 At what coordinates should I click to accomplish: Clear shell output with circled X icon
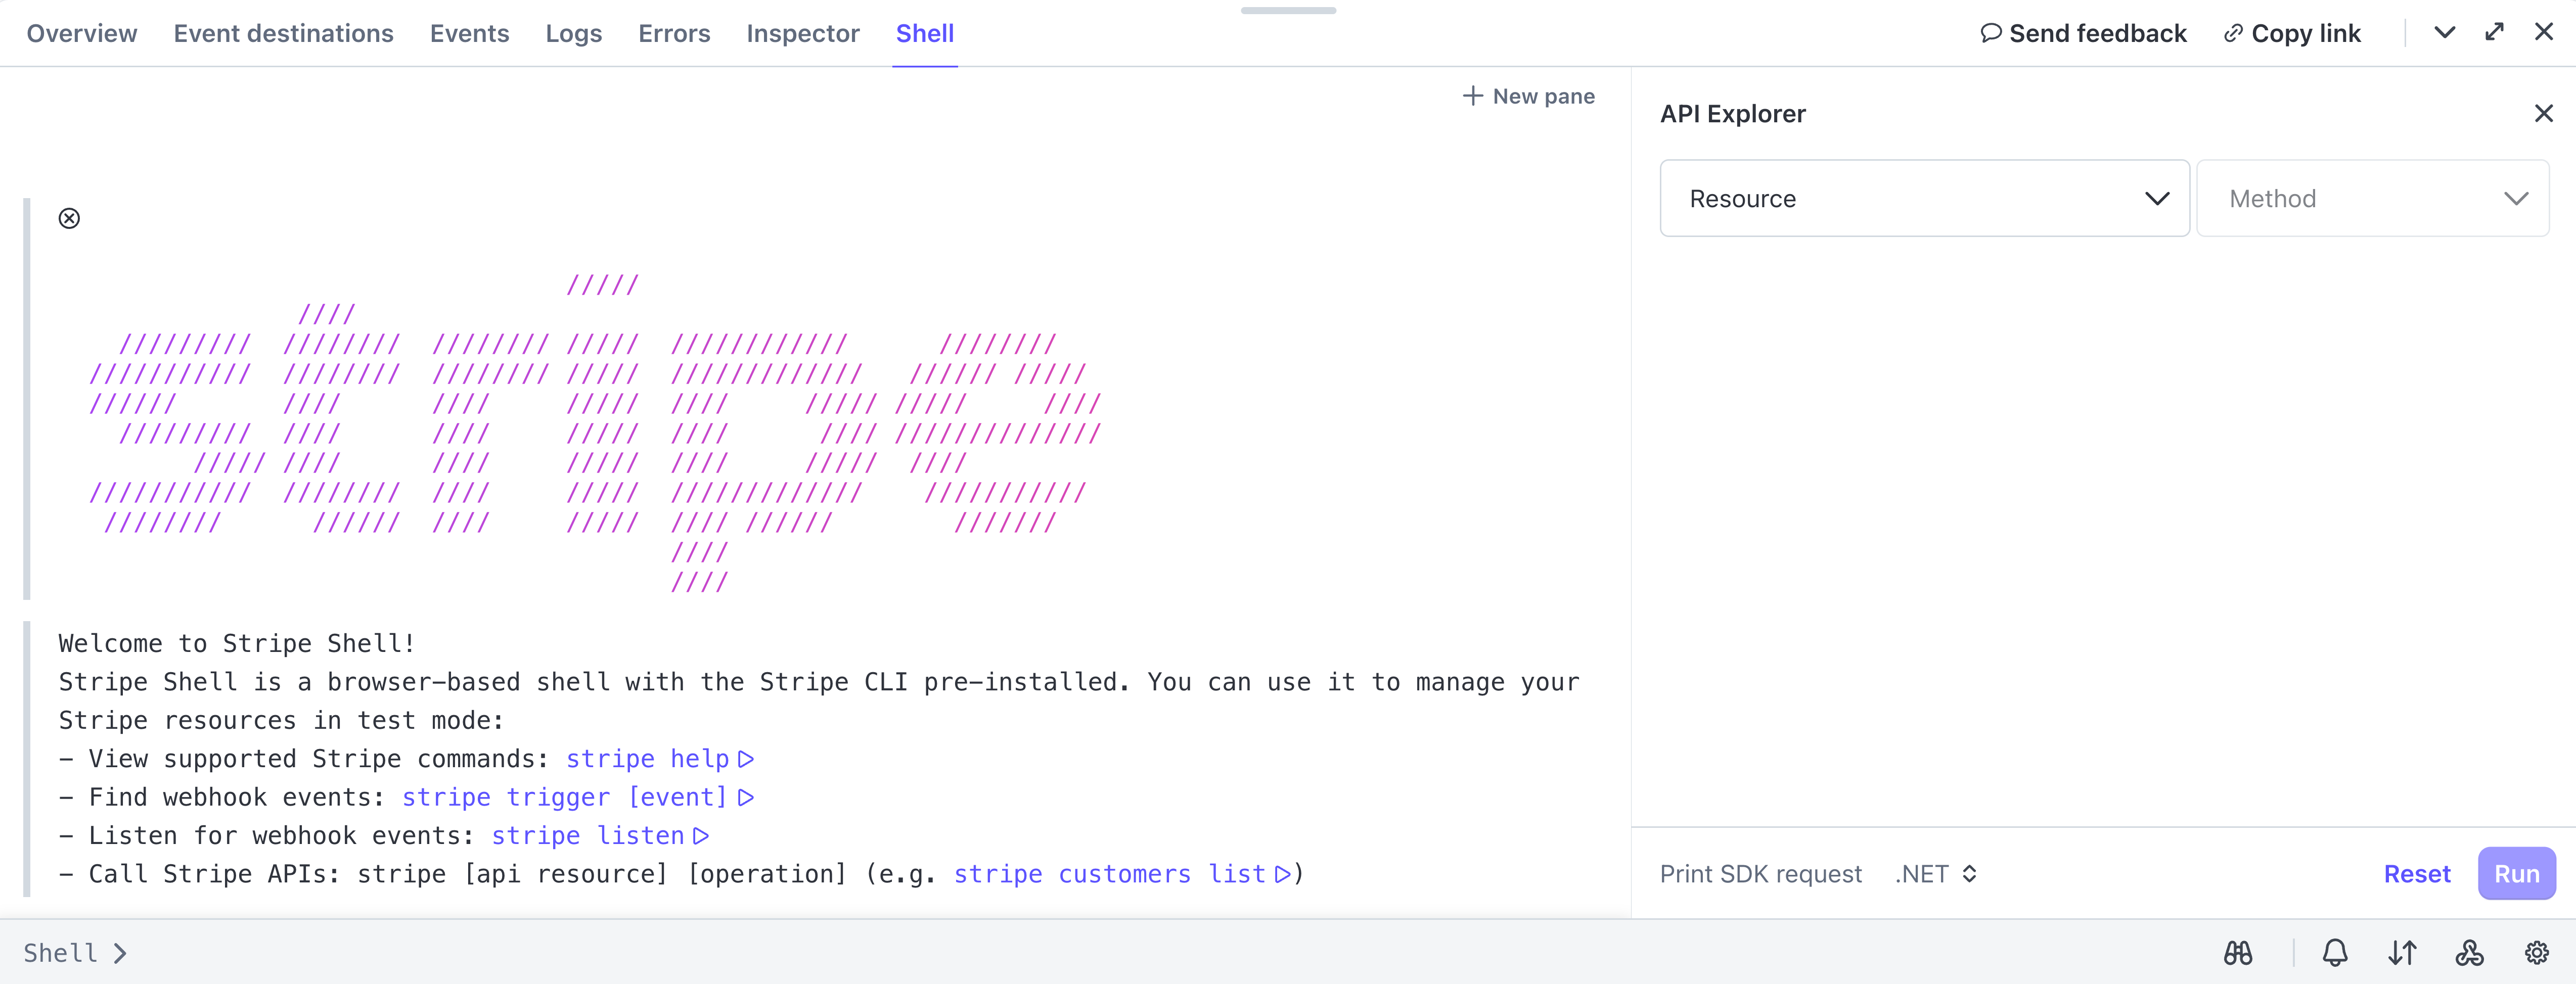coord(69,218)
